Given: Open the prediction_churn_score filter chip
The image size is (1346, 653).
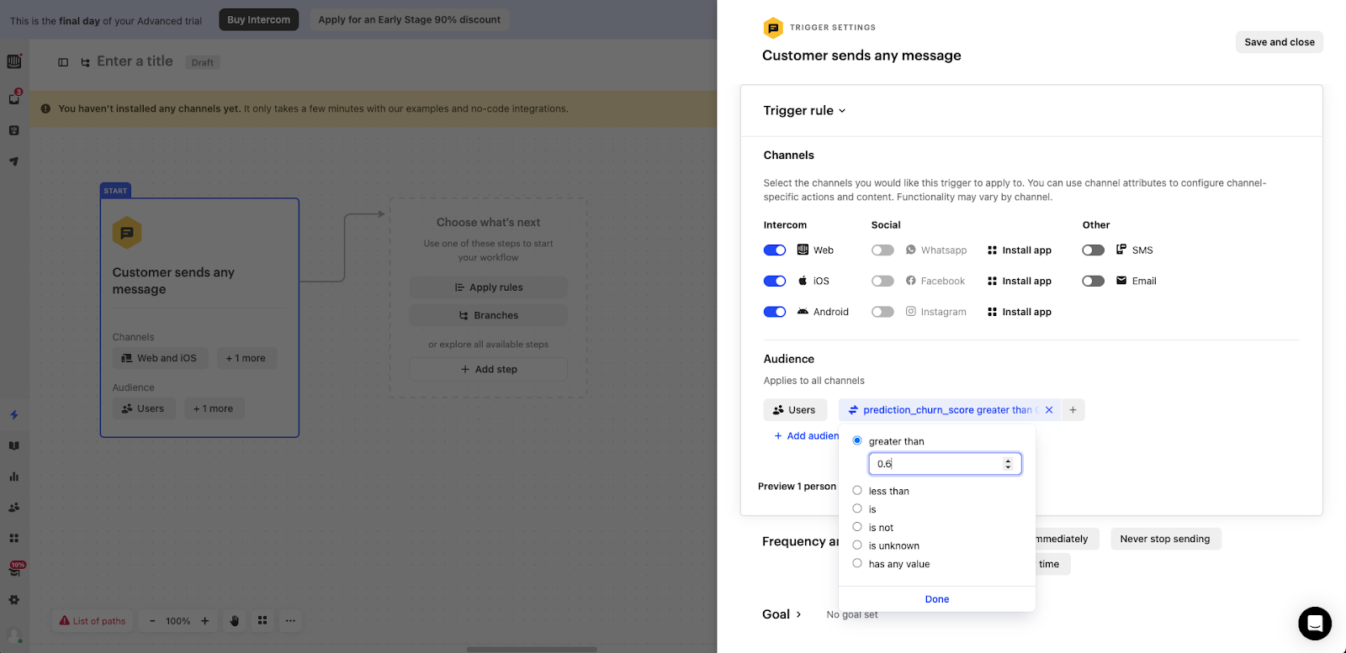Looking at the screenshot, I should [949, 410].
